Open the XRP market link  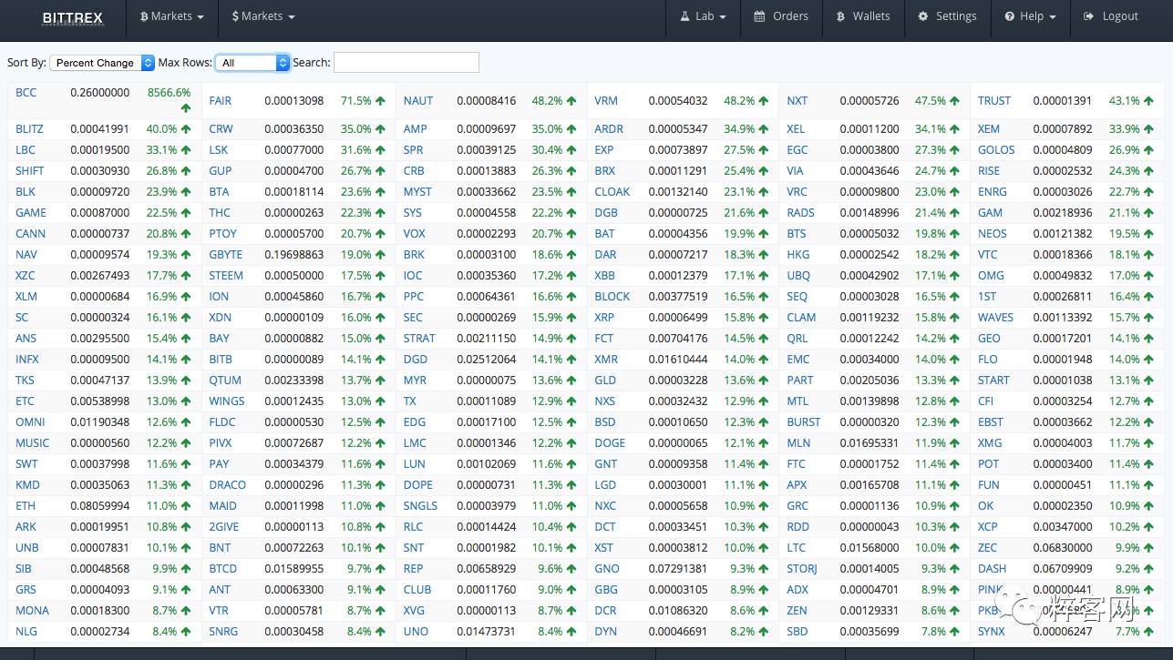click(x=604, y=318)
